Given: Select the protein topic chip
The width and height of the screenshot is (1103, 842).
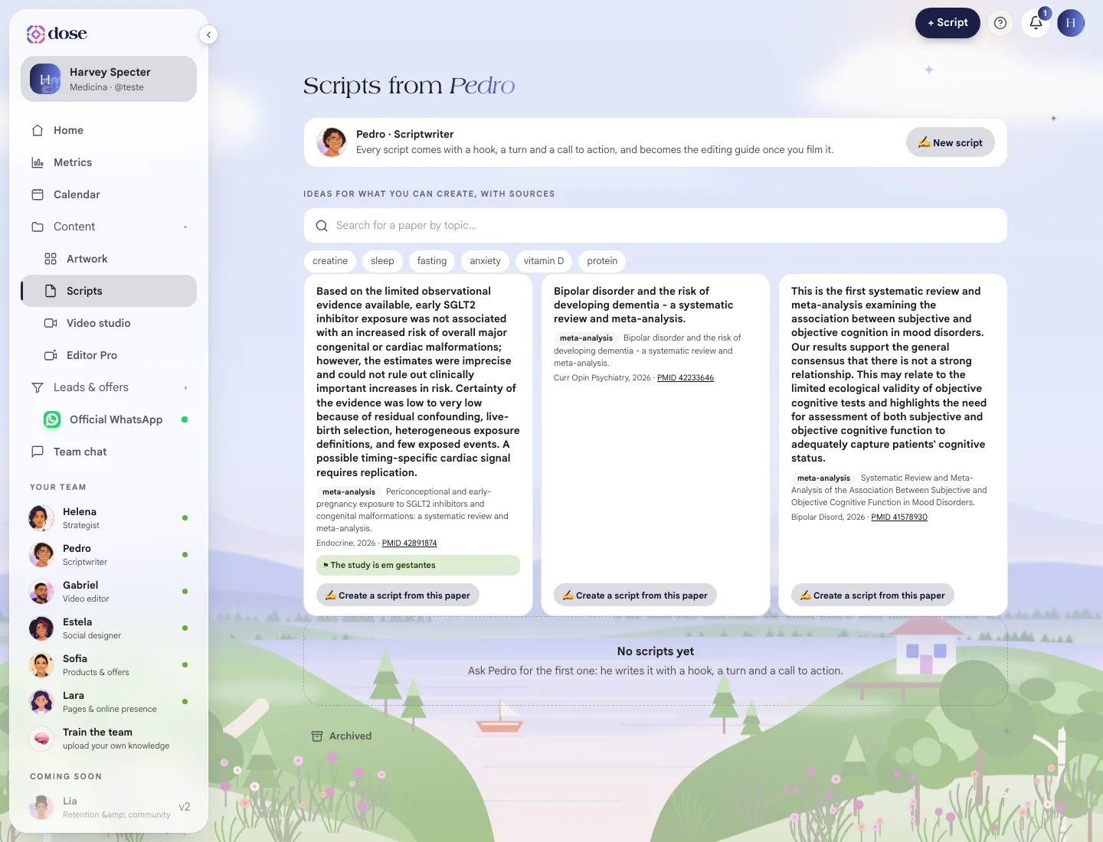Looking at the screenshot, I should pos(602,261).
